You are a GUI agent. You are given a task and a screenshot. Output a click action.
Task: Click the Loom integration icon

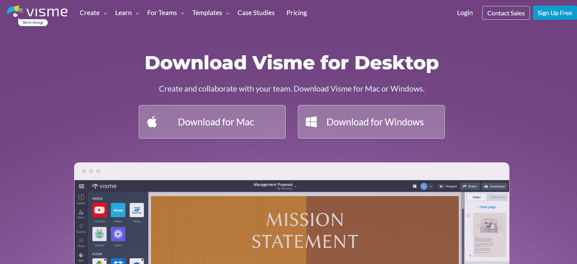coord(118,234)
